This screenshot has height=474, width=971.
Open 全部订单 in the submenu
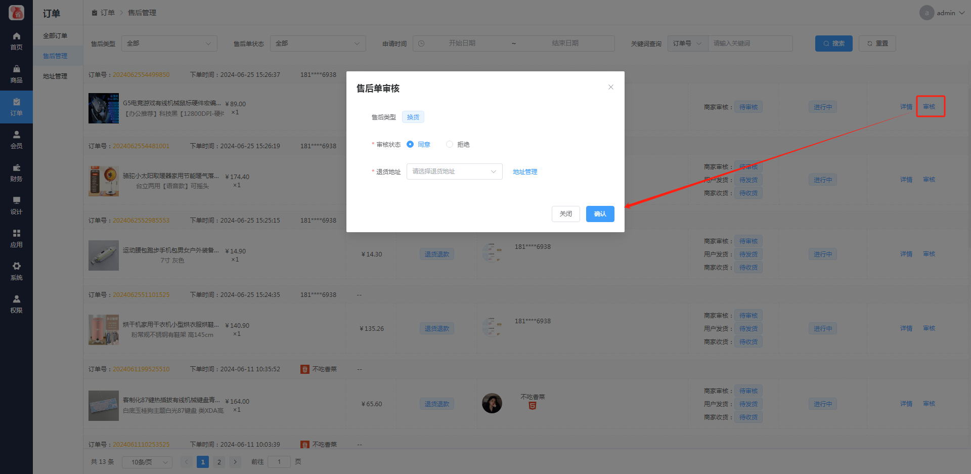click(55, 36)
